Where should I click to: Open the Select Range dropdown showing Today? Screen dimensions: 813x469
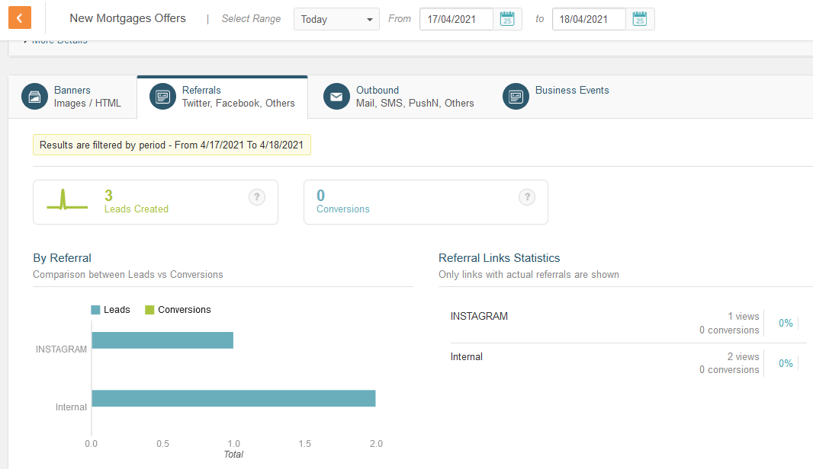point(336,19)
